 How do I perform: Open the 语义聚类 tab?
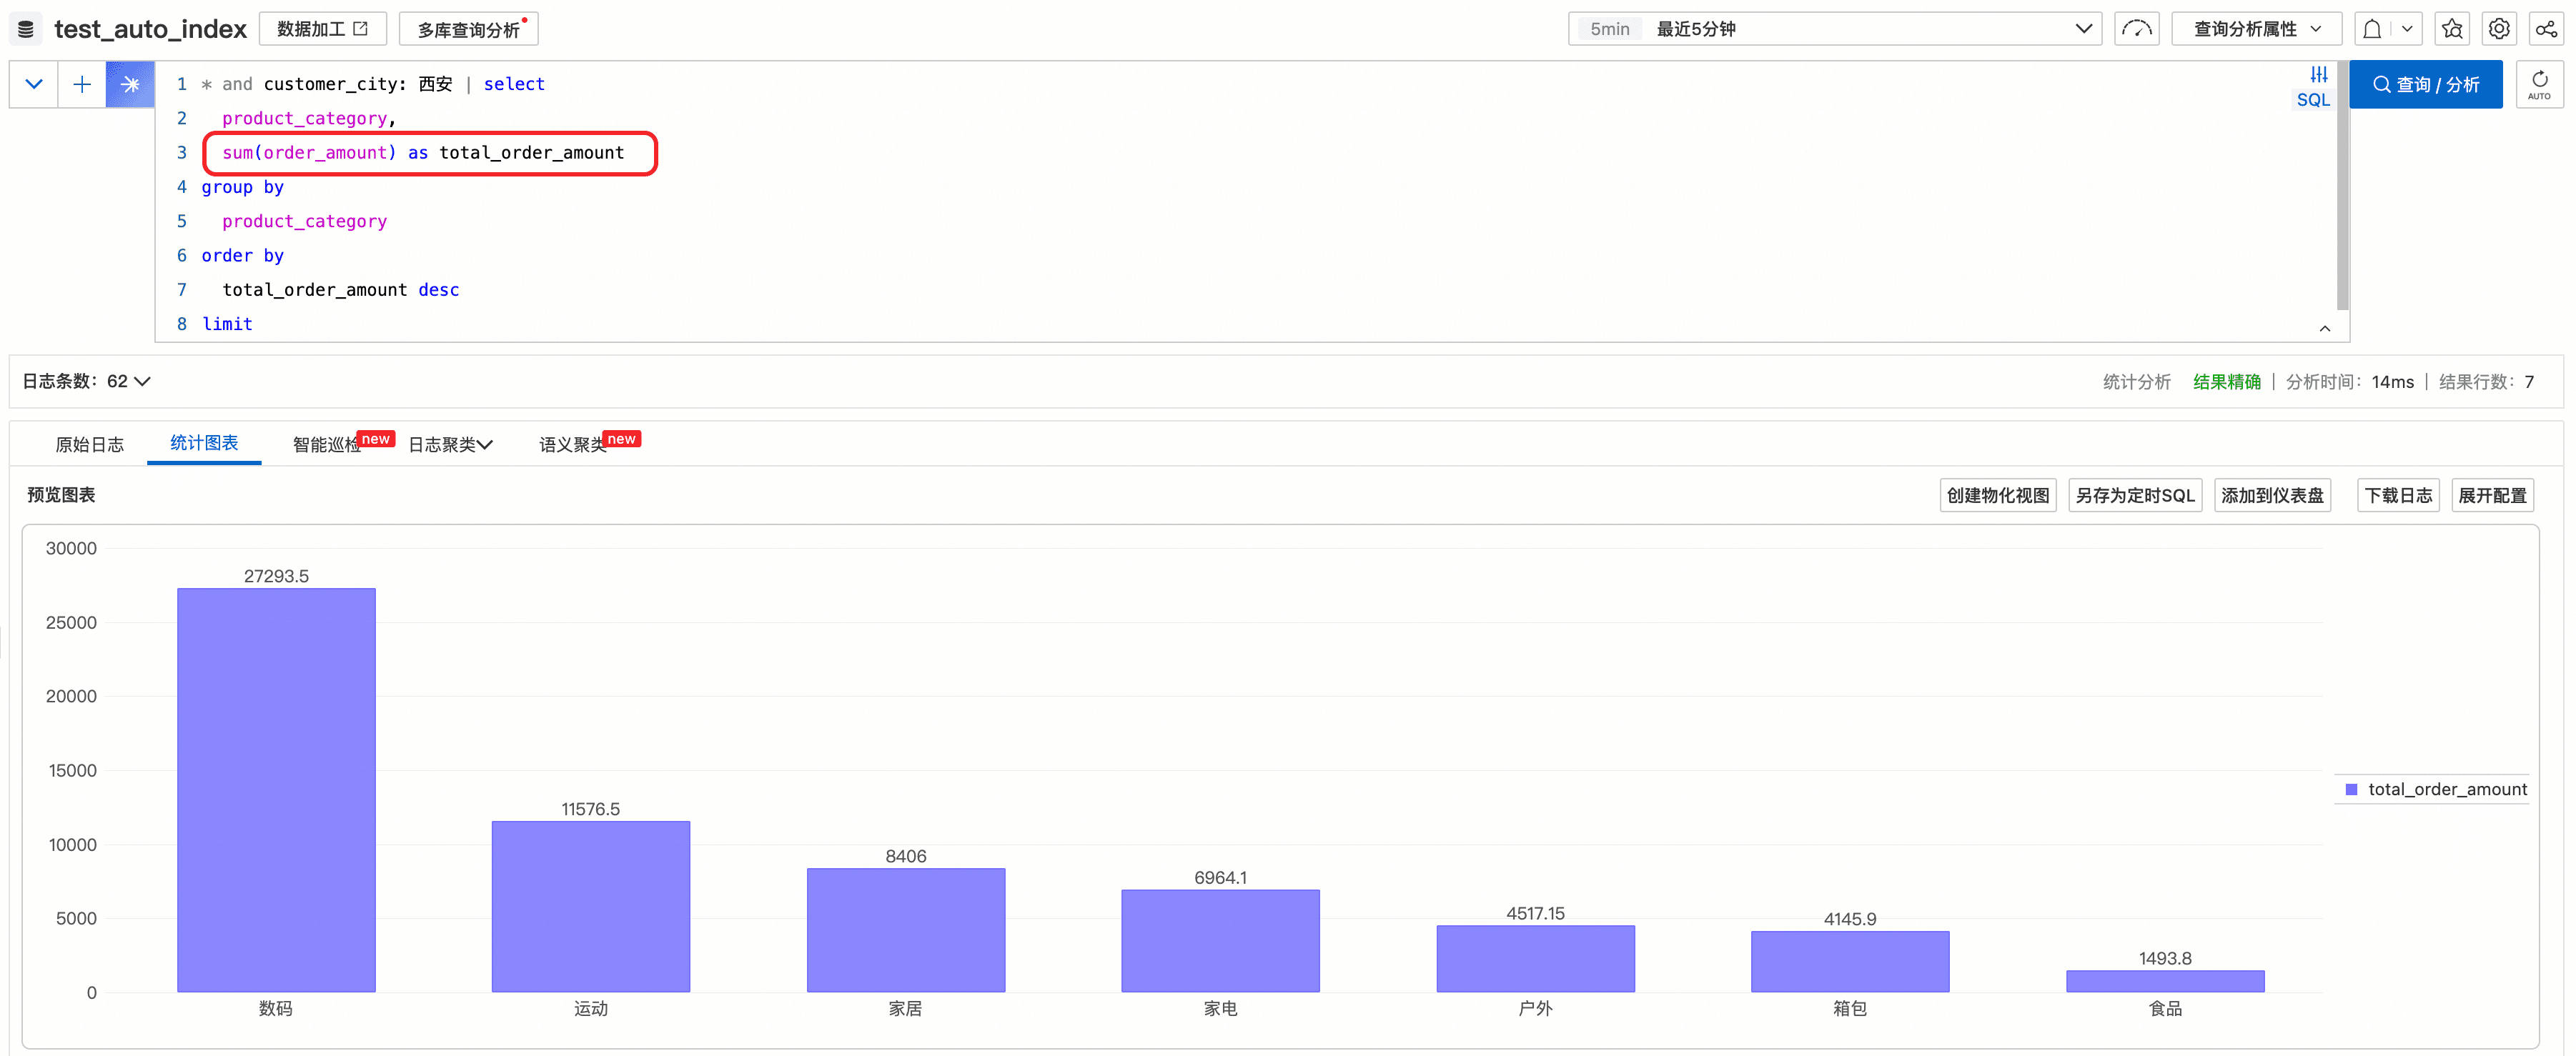(573, 444)
